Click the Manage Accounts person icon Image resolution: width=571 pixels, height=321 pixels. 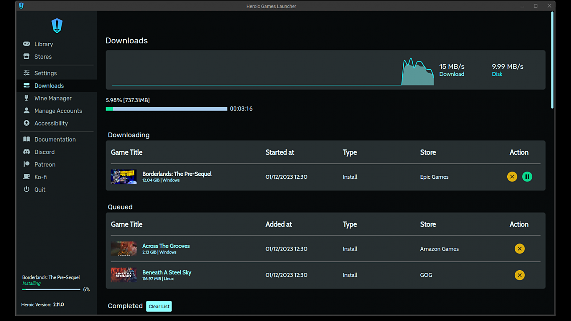(26, 110)
